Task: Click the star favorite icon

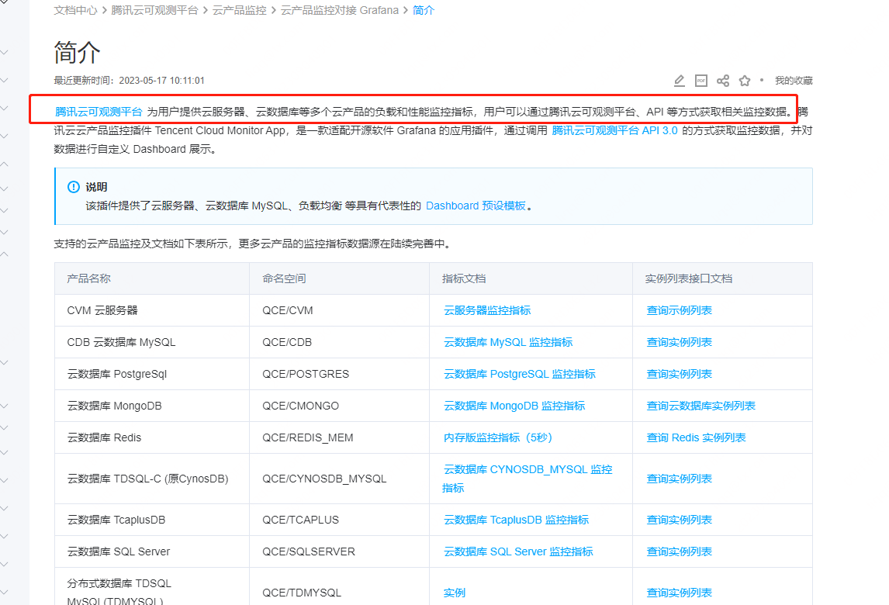Action: click(745, 81)
